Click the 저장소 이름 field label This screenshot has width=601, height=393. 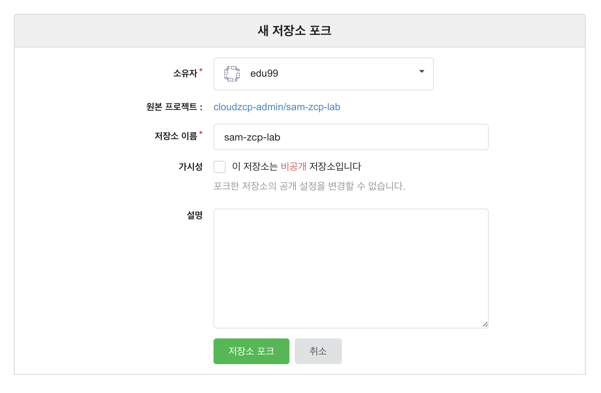176,136
